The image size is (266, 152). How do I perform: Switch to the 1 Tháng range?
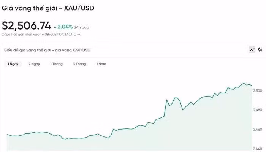point(56,64)
